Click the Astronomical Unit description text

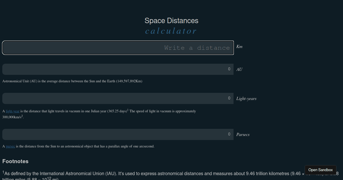tap(72, 81)
